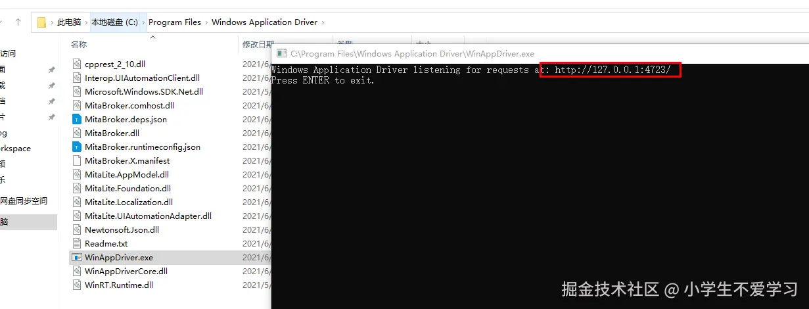This screenshot has width=809, height=309.
Task: Expand the chevron after 此电脑 in the address bar
Action: pyautogui.click(x=86, y=22)
